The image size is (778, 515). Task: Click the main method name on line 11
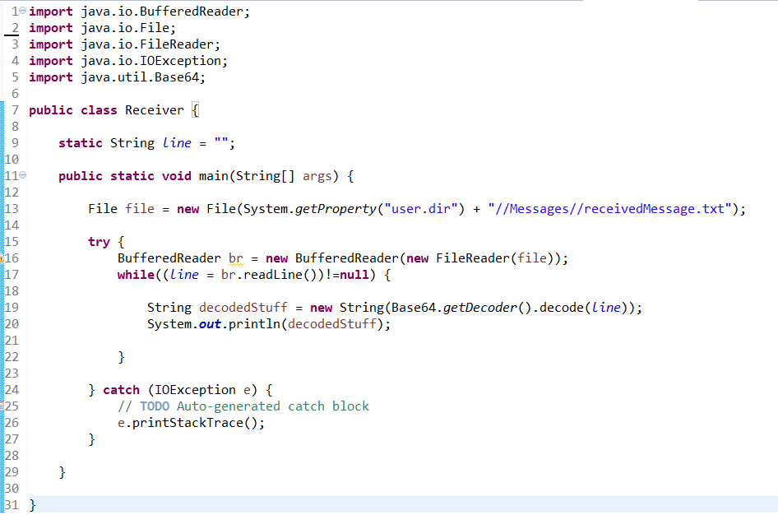tap(213, 175)
